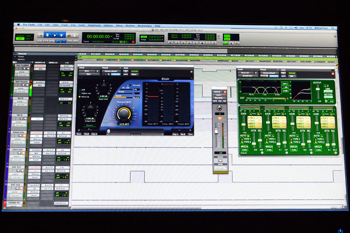Click the PRE button in the send window
This screenshot has height=233, width=350.
pyautogui.click(x=220, y=101)
